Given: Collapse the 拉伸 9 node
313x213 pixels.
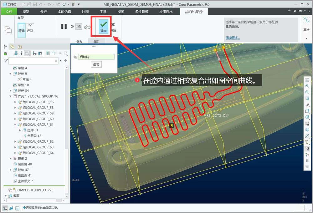Looking at the screenshot, I should click(x=10, y=74).
